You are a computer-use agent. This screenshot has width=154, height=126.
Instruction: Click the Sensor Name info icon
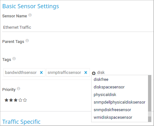pyautogui.click(x=30, y=15)
